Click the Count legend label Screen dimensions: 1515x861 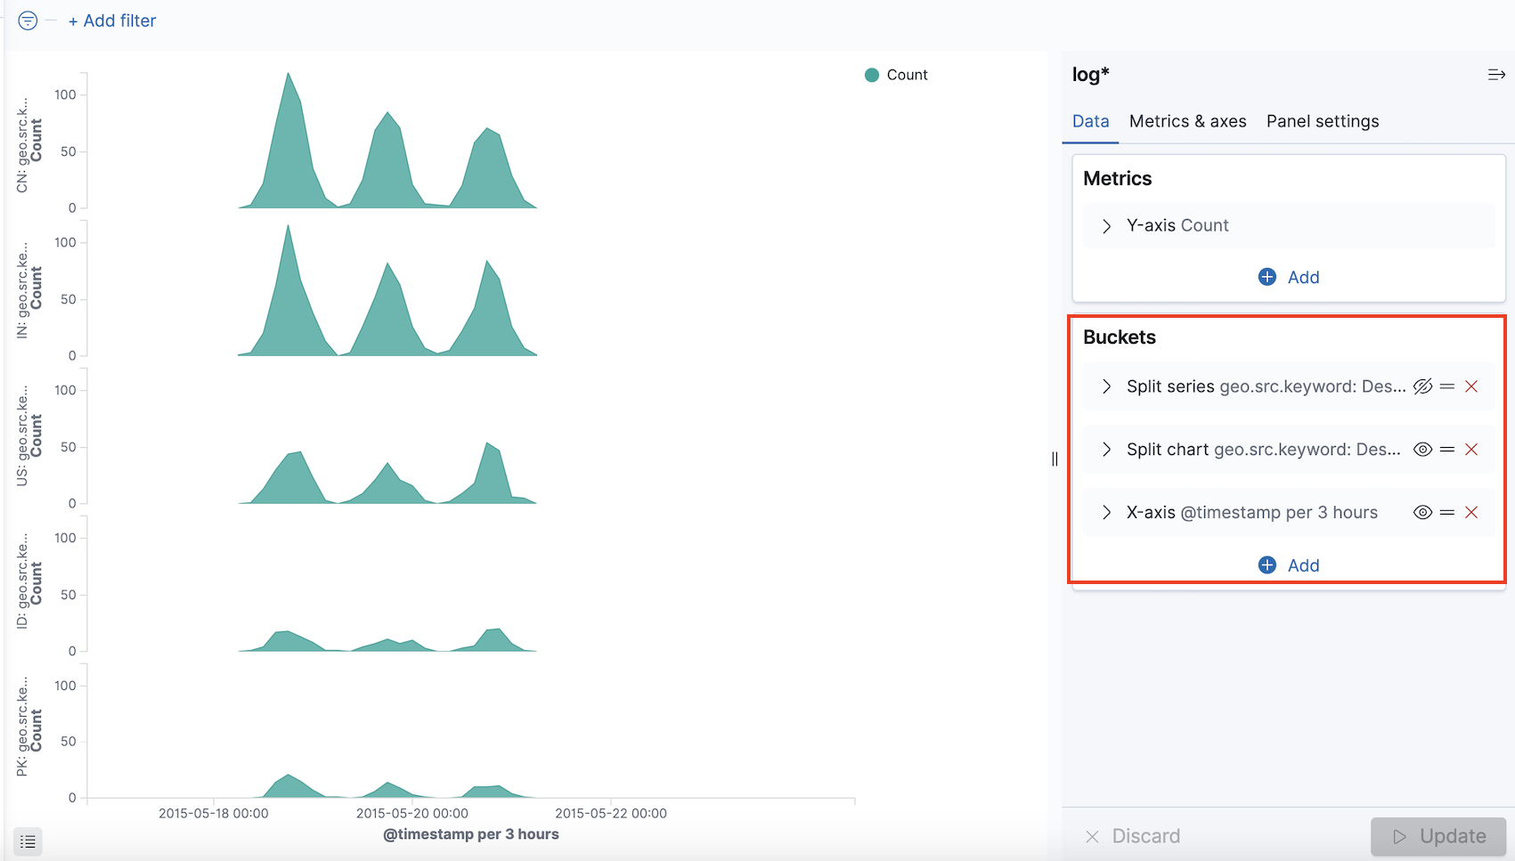pyautogui.click(x=907, y=75)
